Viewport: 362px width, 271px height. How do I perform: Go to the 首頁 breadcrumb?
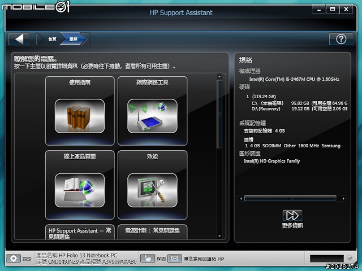pos(52,39)
